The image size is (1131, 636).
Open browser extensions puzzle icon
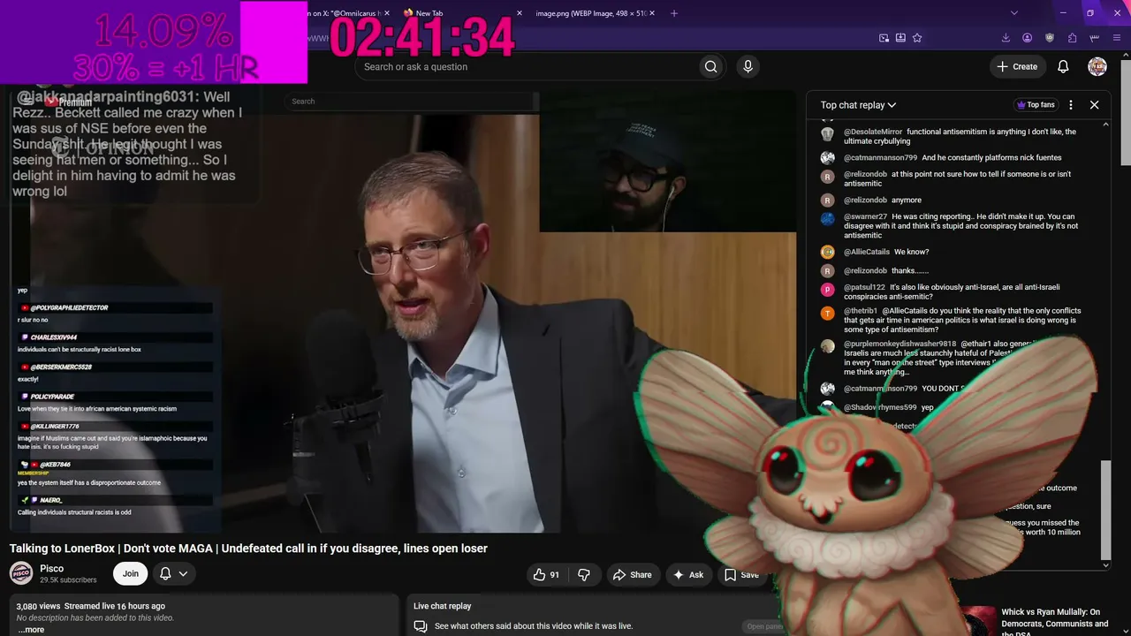coord(1072,38)
